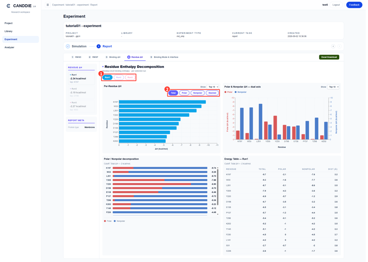Toggle the hamburger sidebar menu icon
Image resolution: width=368 pixels, height=262 pixels.
48,5
